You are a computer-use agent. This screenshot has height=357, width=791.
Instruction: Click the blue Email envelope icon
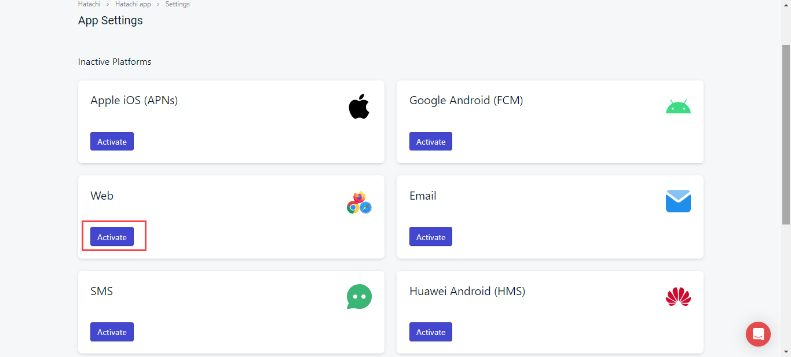(x=678, y=201)
